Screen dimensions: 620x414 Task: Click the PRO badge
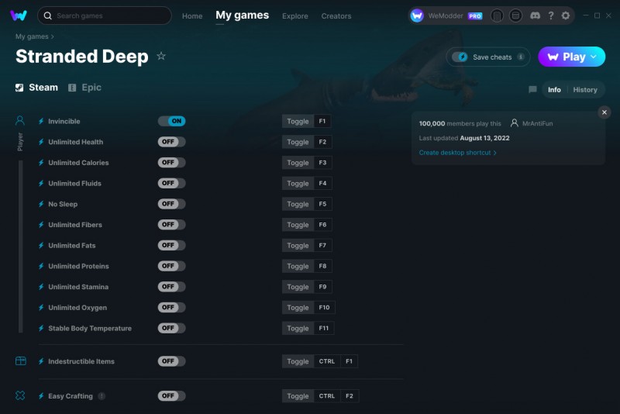coord(475,16)
